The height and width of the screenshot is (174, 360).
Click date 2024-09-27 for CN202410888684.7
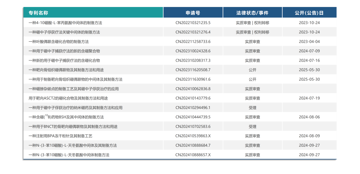coord(309,145)
